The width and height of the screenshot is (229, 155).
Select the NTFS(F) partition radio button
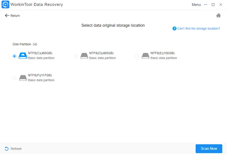click(x=14, y=78)
